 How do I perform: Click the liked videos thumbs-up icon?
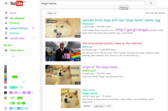6,50
